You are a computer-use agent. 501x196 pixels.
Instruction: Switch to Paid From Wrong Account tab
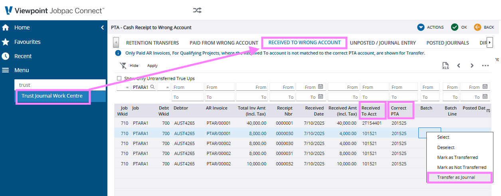click(x=224, y=43)
